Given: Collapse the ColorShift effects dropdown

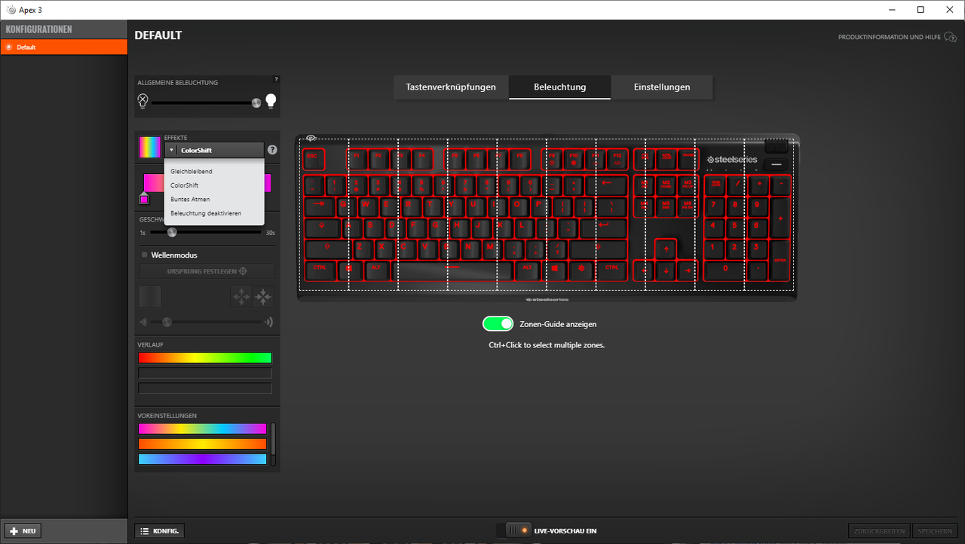Looking at the screenshot, I should click(x=214, y=150).
